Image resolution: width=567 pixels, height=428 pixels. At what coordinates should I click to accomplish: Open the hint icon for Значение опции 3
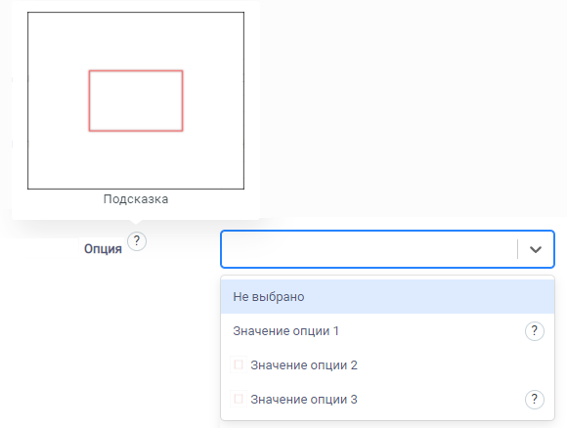pyautogui.click(x=535, y=400)
